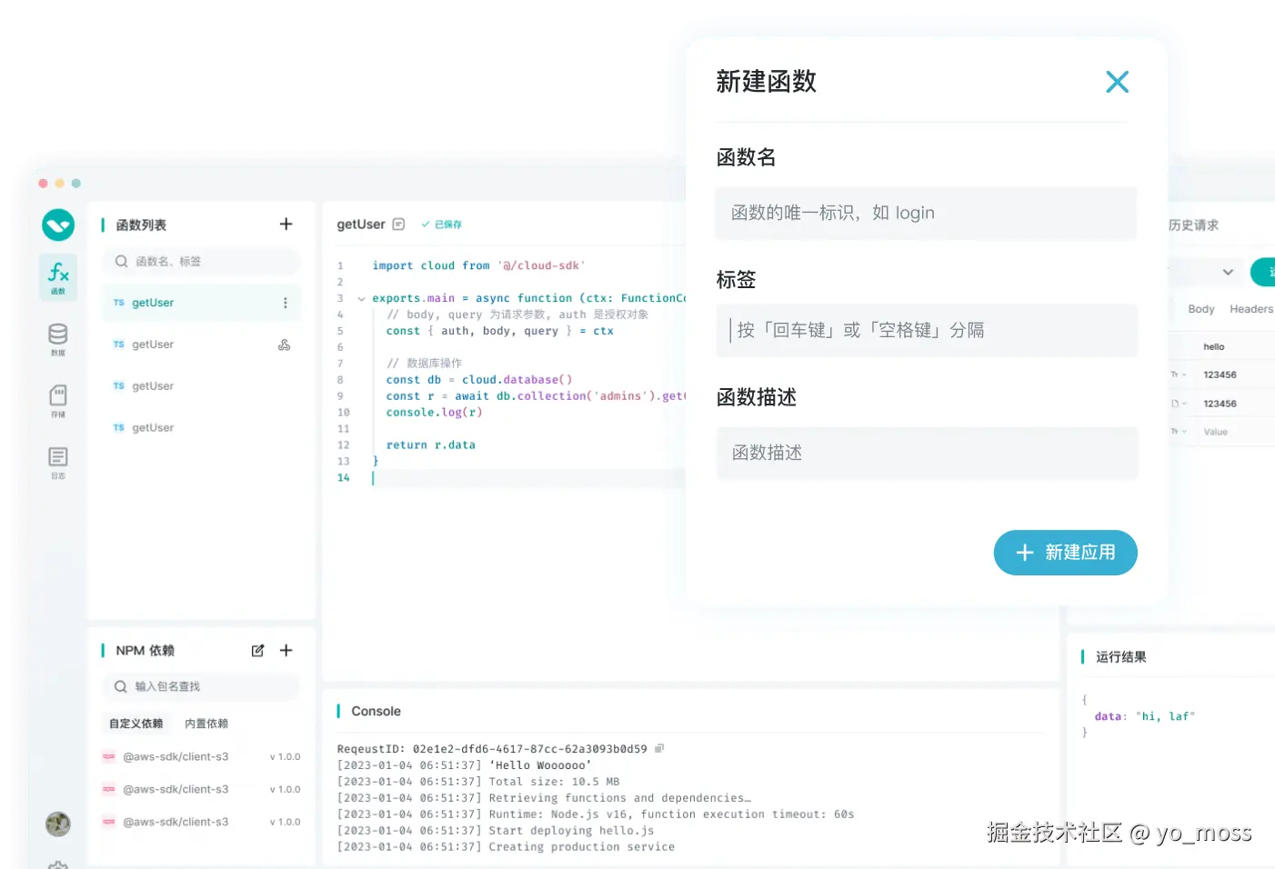The width and height of the screenshot is (1275, 869).
Task: Switch to 自定义依赖 tab
Action: pyautogui.click(x=136, y=724)
